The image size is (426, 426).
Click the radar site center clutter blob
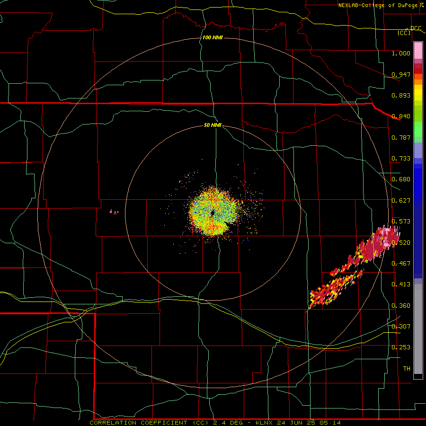(214, 213)
